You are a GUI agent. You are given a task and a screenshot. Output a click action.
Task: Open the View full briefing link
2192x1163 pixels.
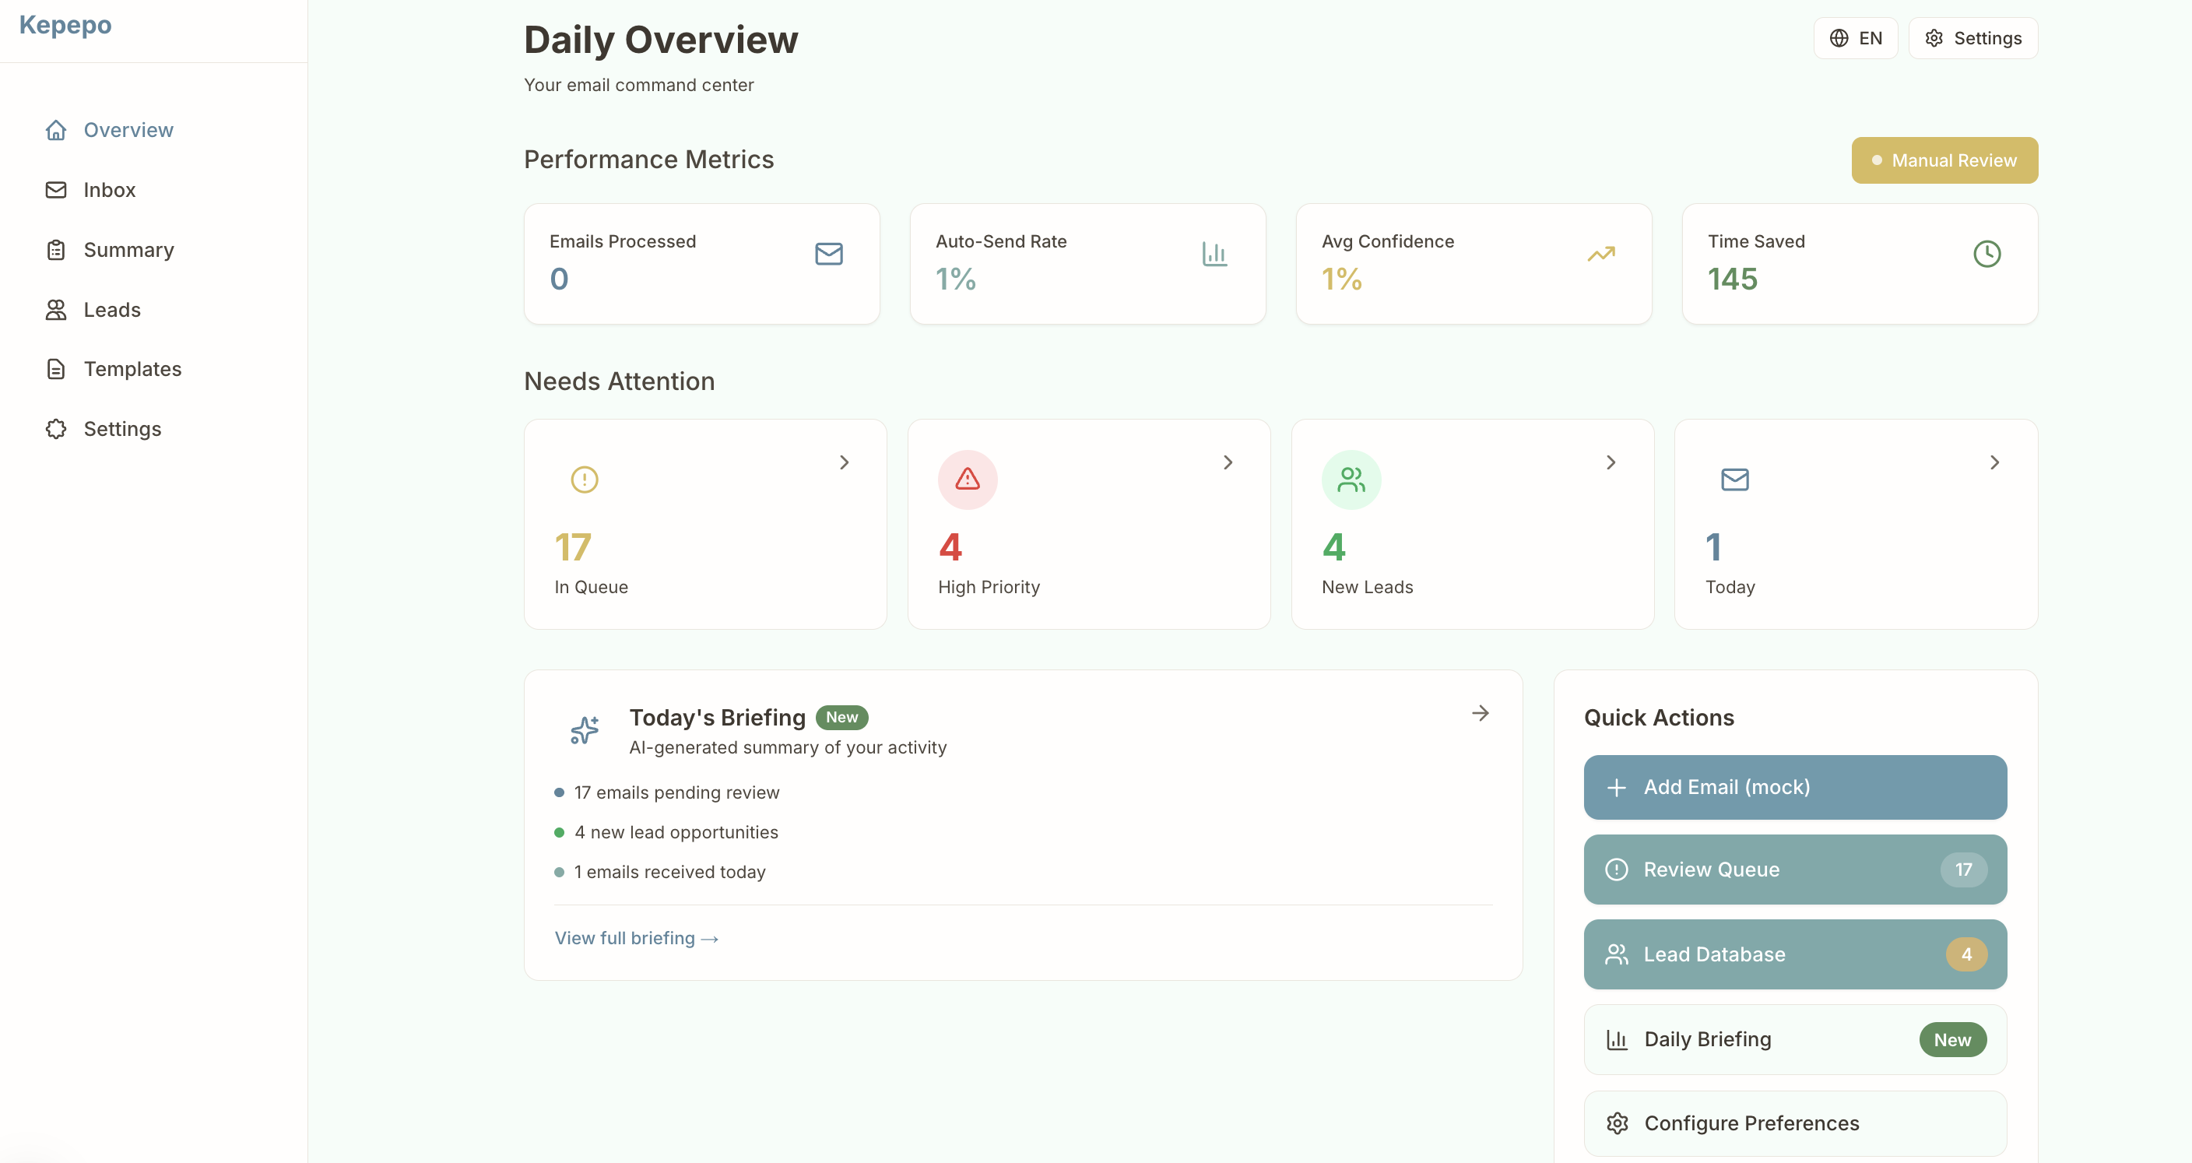637,937
